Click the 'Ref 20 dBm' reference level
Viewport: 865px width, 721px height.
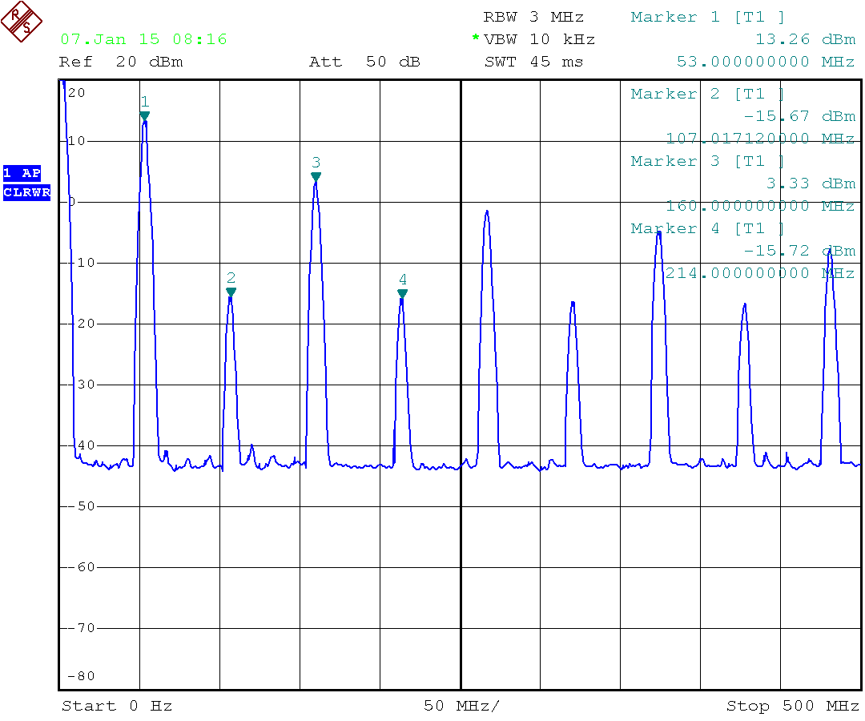(121, 62)
